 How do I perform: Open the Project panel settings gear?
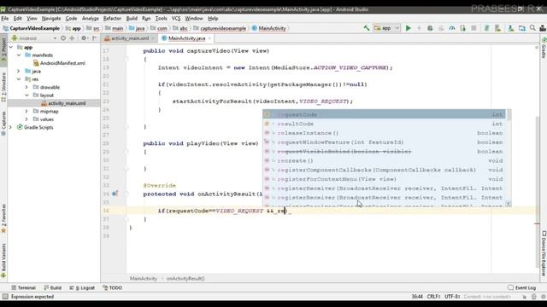[84, 38]
